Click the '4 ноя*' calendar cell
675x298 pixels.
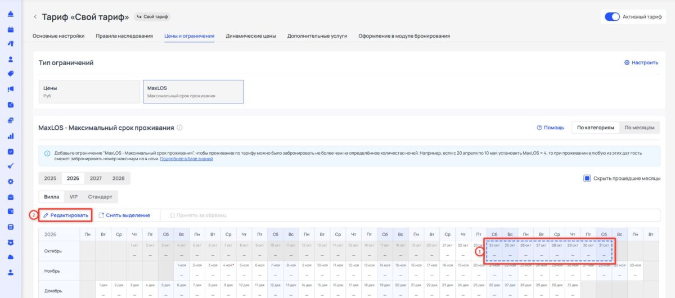click(229, 270)
